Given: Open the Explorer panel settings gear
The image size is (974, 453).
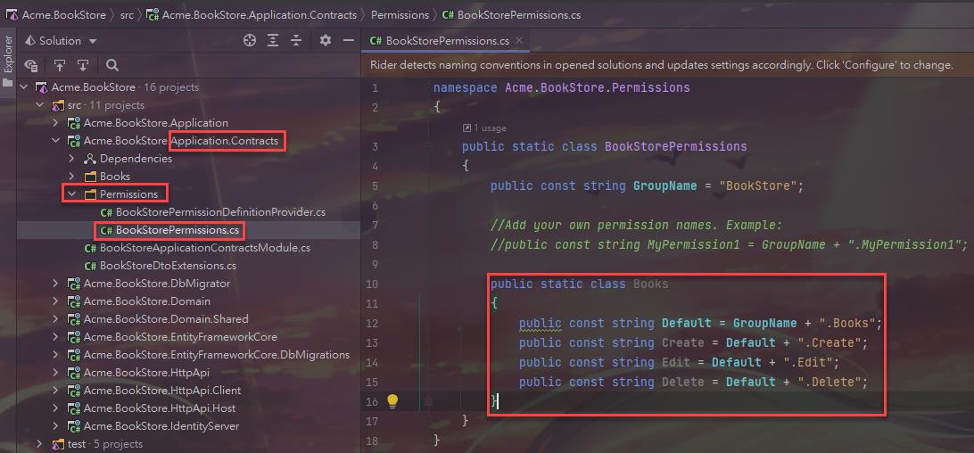Looking at the screenshot, I should pos(326,41).
